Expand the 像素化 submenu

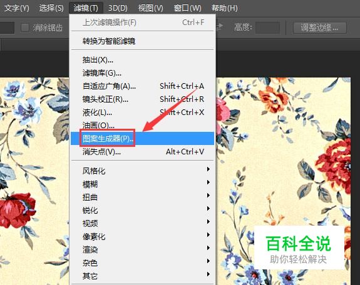[x=142, y=236]
